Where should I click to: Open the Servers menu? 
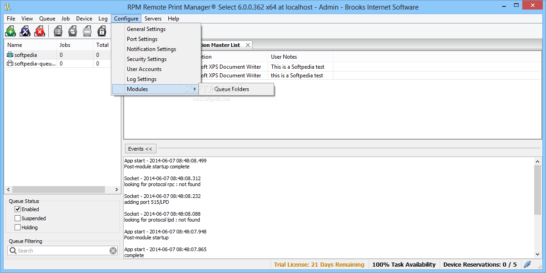[x=153, y=18]
